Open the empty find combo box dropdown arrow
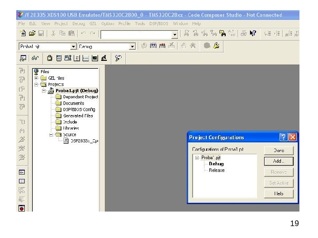The image size is (318, 238). tap(174, 35)
